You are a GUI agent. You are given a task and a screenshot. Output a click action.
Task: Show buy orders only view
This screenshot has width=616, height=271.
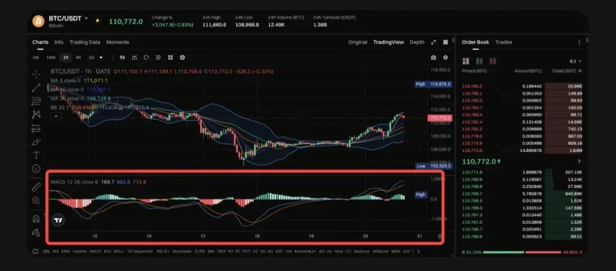[479, 61]
